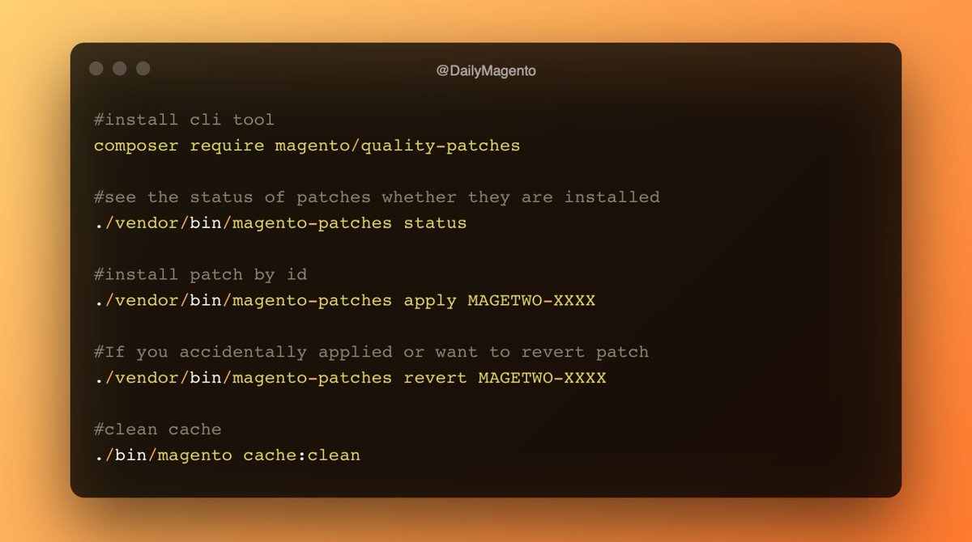Click the '#install cli tool' comment
972x542 pixels.
184,120
